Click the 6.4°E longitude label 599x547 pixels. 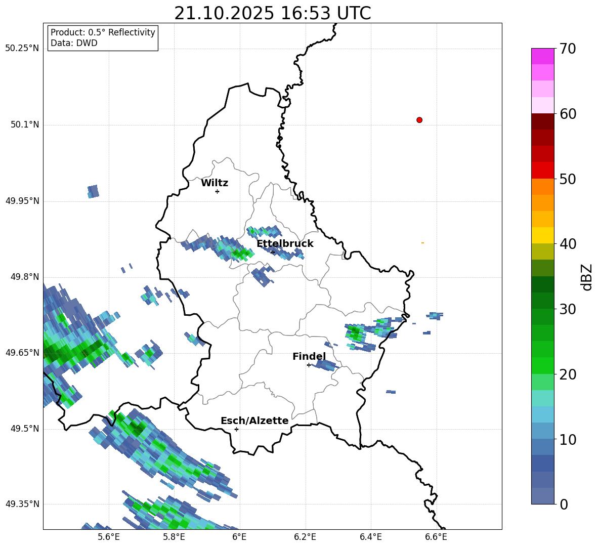point(370,537)
